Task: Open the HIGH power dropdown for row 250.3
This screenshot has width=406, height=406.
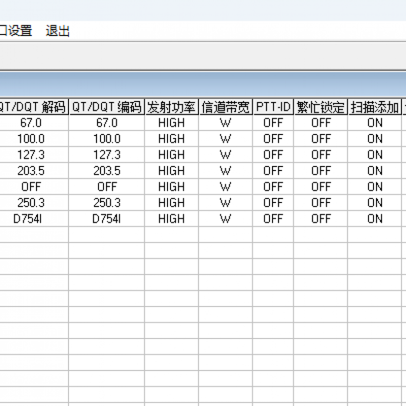Action: (x=171, y=202)
